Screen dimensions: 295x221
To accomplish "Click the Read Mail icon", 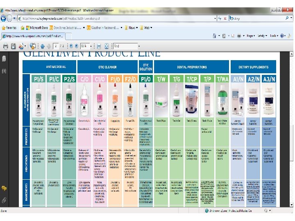I will 233,36.
